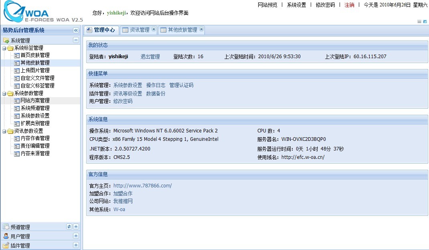Open 系统设置 in the top menu
This screenshot has width=429, height=250.
tap(296, 5)
